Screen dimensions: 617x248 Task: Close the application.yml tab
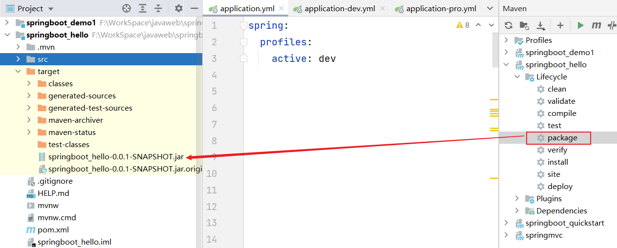[282, 9]
